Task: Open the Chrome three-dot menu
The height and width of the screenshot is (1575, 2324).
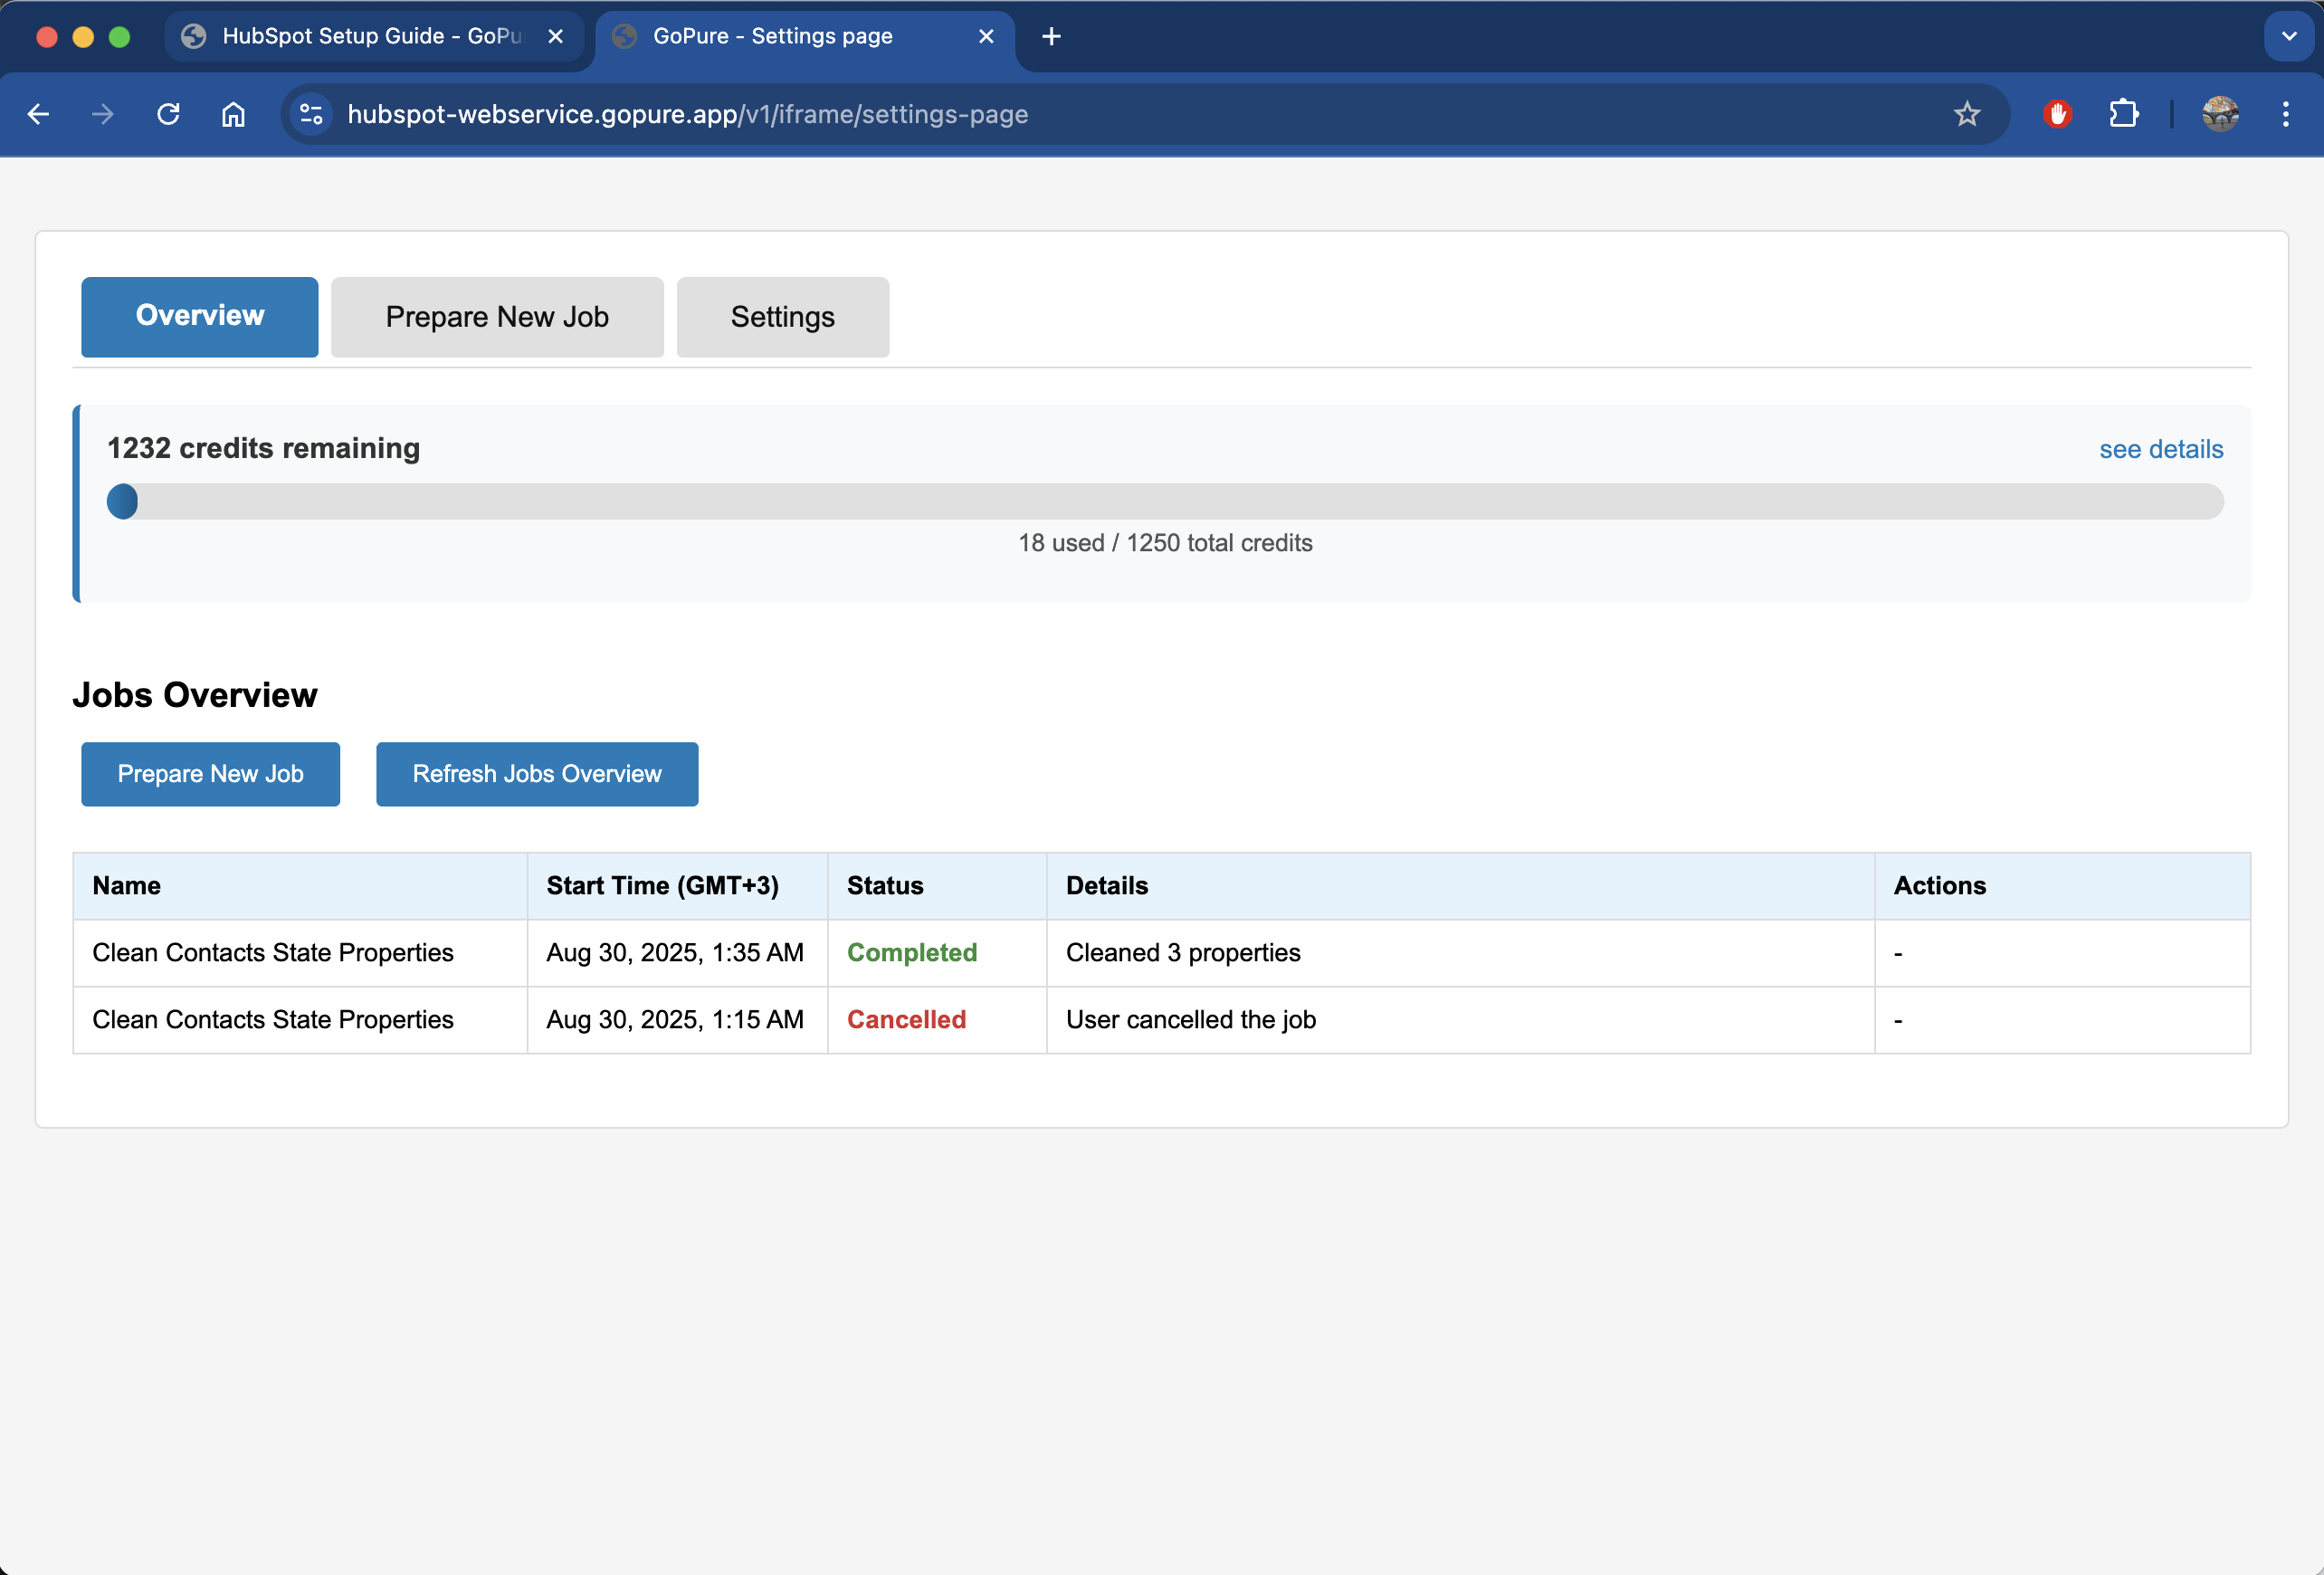Action: point(2285,114)
